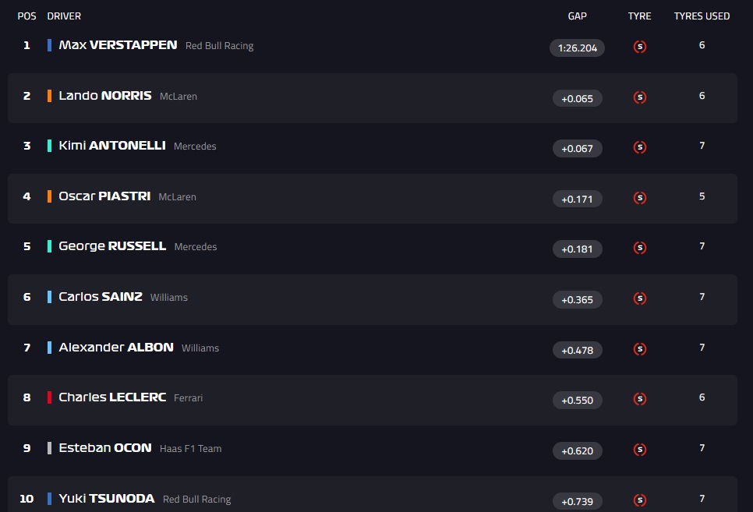The width and height of the screenshot is (753, 512).
Task: Select the DRIVER column header
Action: click(x=64, y=16)
